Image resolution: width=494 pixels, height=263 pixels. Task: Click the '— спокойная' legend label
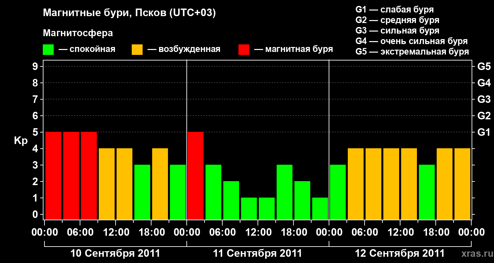click(x=87, y=50)
